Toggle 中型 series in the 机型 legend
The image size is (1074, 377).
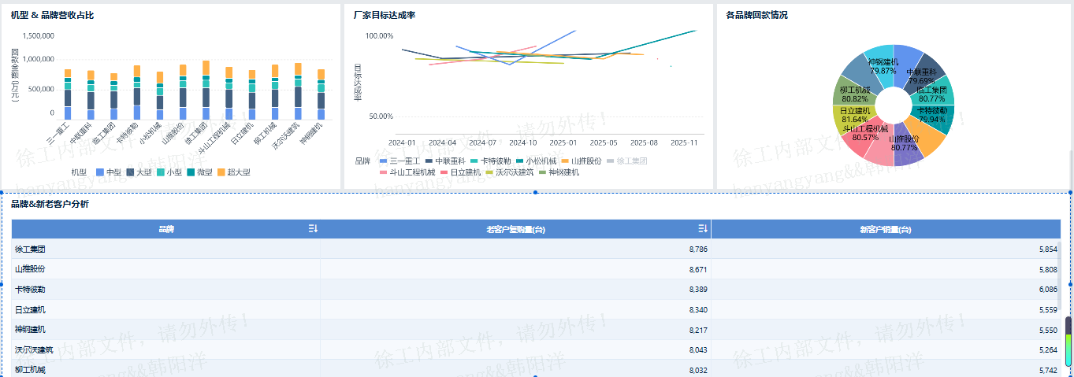(x=106, y=172)
